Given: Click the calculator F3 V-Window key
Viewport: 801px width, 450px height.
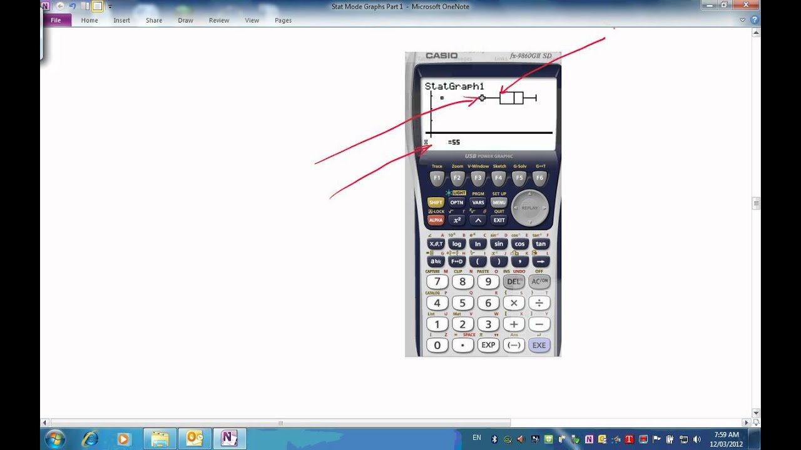Looking at the screenshot, I should (x=478, y=178).
